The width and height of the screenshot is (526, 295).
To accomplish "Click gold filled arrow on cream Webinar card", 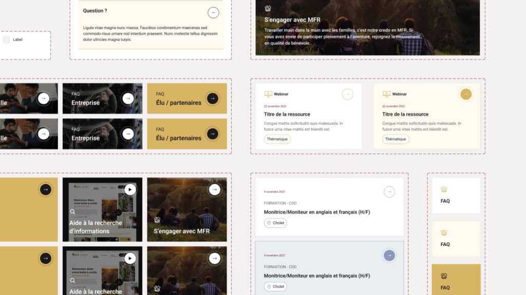I will [465, 94].
